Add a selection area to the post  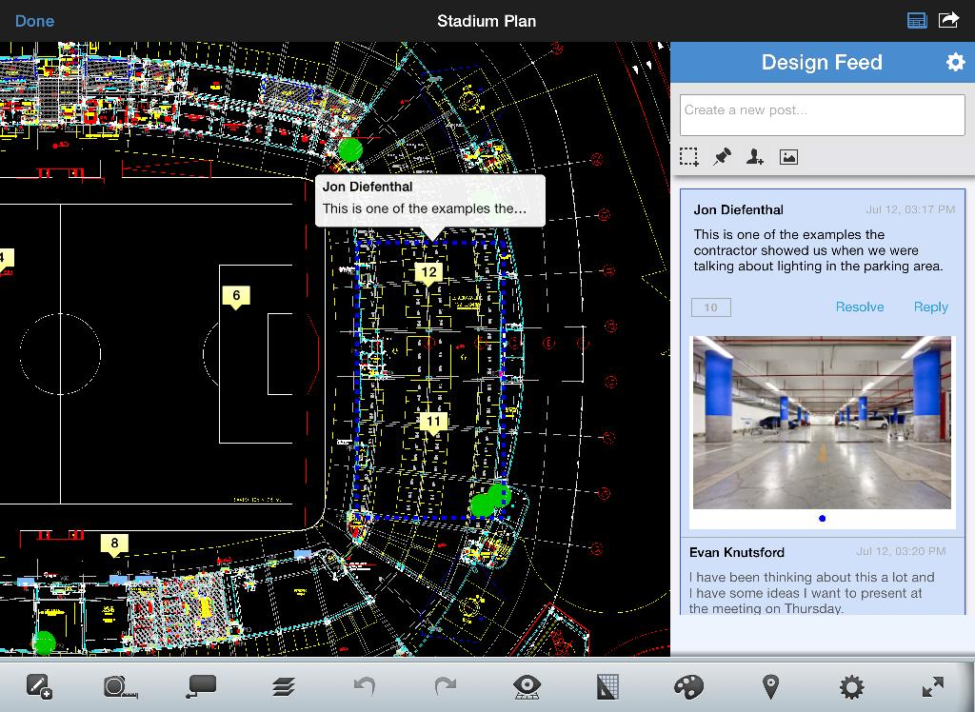(x=689, y=157)
